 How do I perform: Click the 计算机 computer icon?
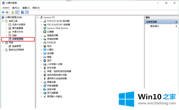tap(45, 50)
